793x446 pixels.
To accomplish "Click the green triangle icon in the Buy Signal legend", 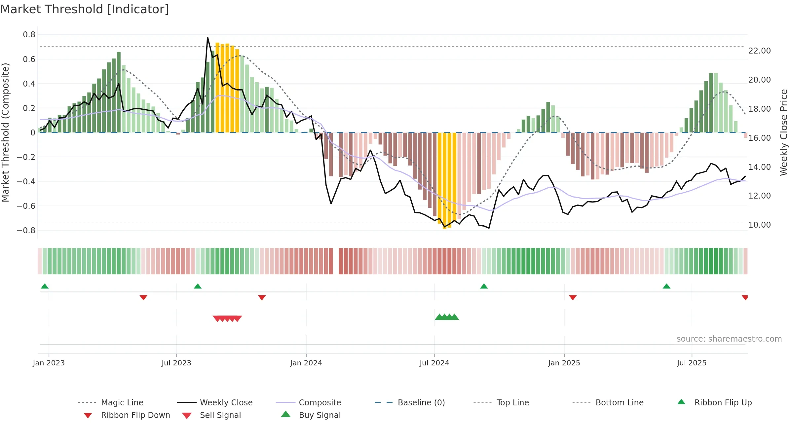I will [286, 414].
